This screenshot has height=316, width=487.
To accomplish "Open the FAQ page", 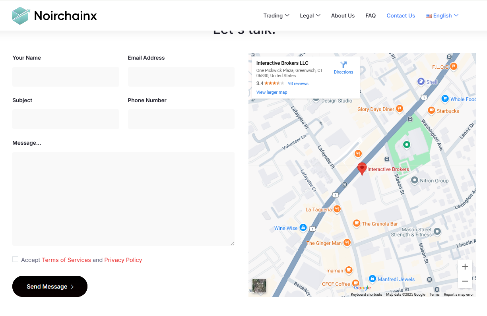I will point(371,16).
